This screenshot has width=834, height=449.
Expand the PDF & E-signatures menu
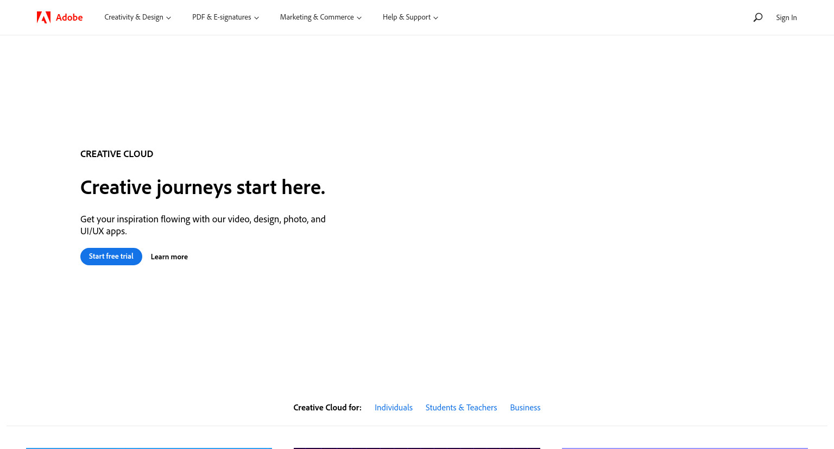226,17
